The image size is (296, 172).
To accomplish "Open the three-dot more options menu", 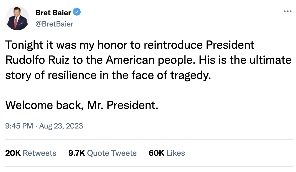I will point(287,11).
